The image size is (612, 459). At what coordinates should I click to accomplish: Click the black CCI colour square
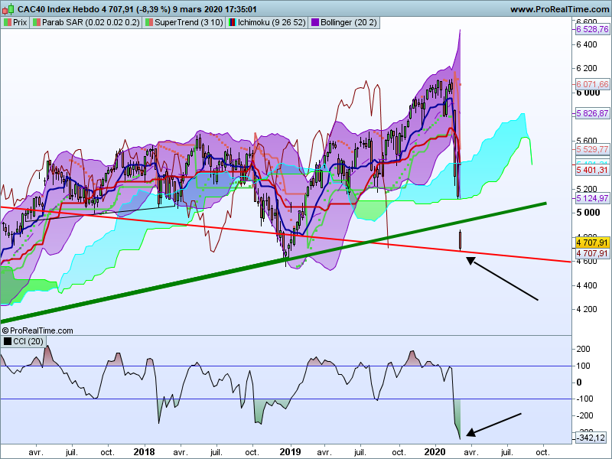pyautogui.click(x=8, y=341)
